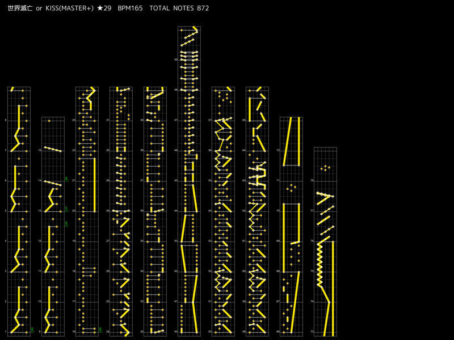454x340 pixels.
Task: Click the lone note atop the second column
Action: 49,121
